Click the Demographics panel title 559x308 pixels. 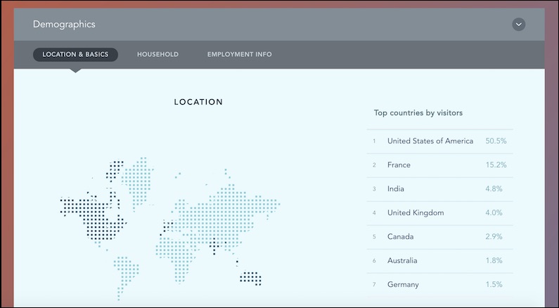point(64,25)
